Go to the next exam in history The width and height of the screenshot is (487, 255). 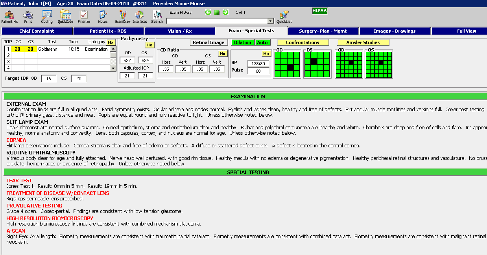pos(225,13)
